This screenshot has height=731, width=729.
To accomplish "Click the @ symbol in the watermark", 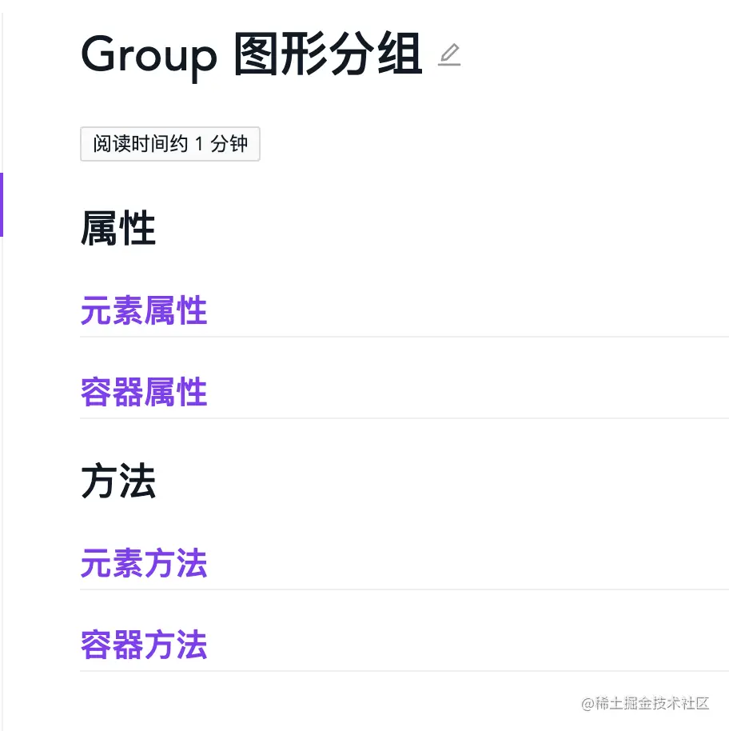I will 588,704.
